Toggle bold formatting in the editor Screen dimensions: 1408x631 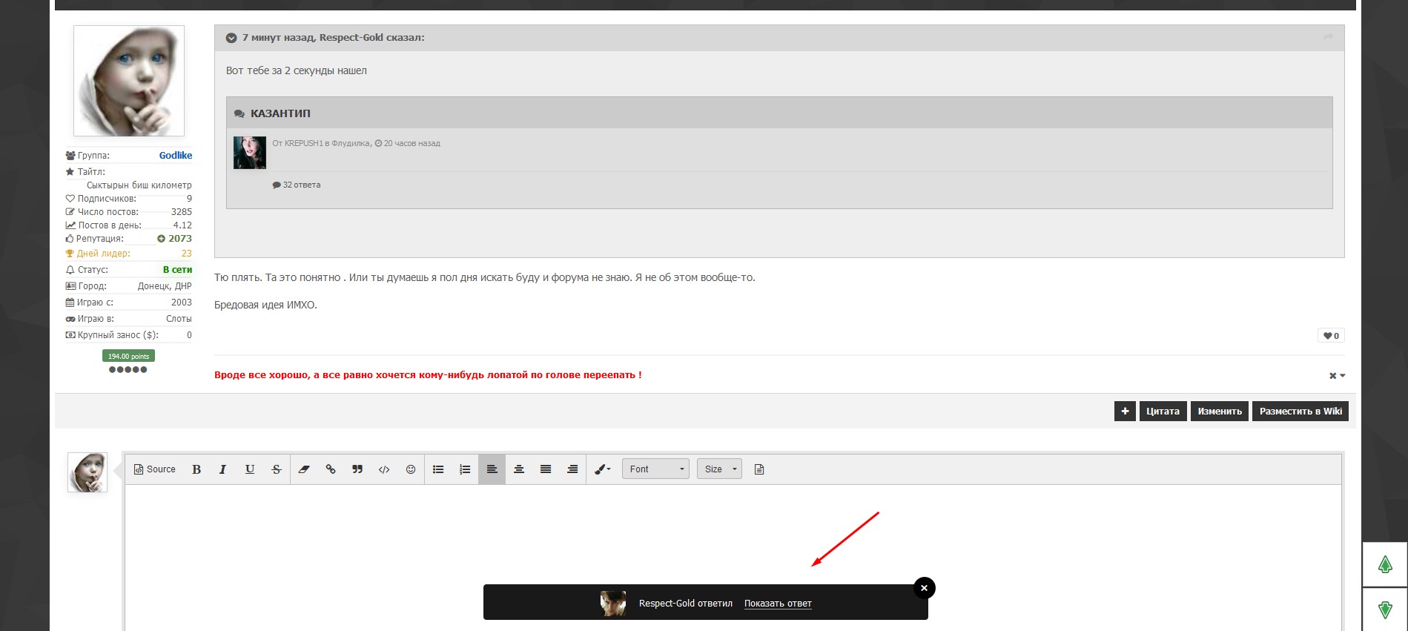click(196, 469)
